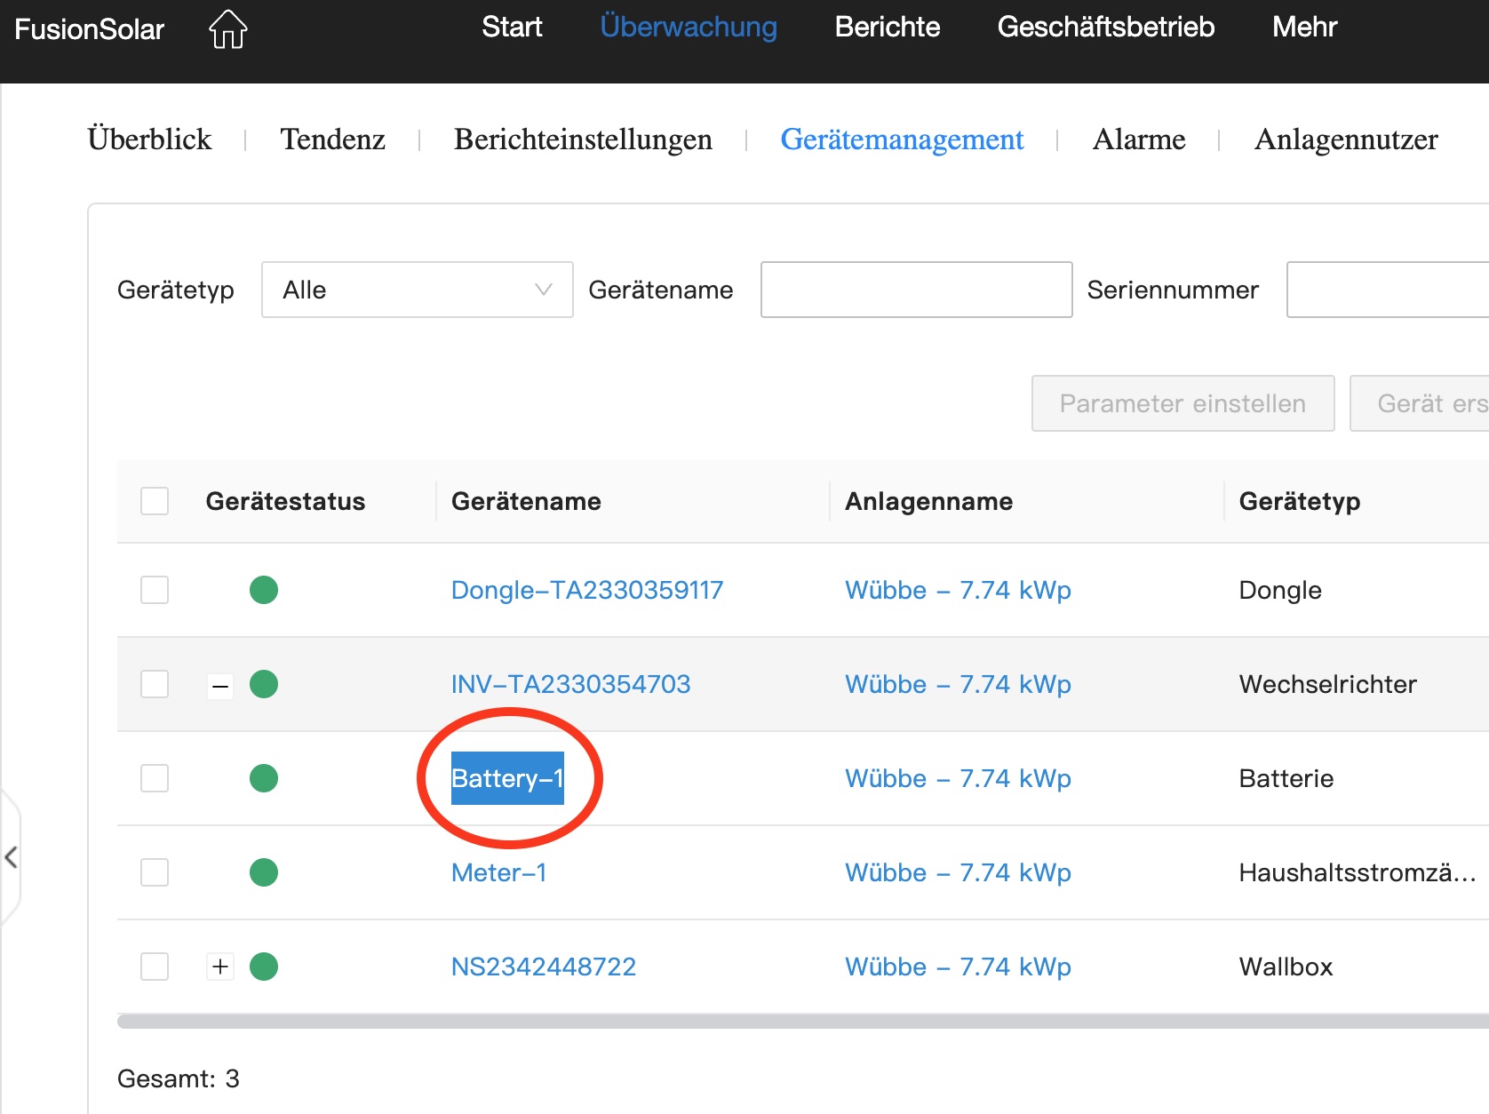Click Parameter einstellen button
1489x1114 pixels.
pos(1183,403)
